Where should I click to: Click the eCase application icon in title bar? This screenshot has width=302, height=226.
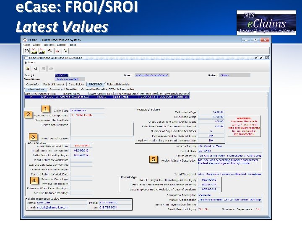pos(25,40)
